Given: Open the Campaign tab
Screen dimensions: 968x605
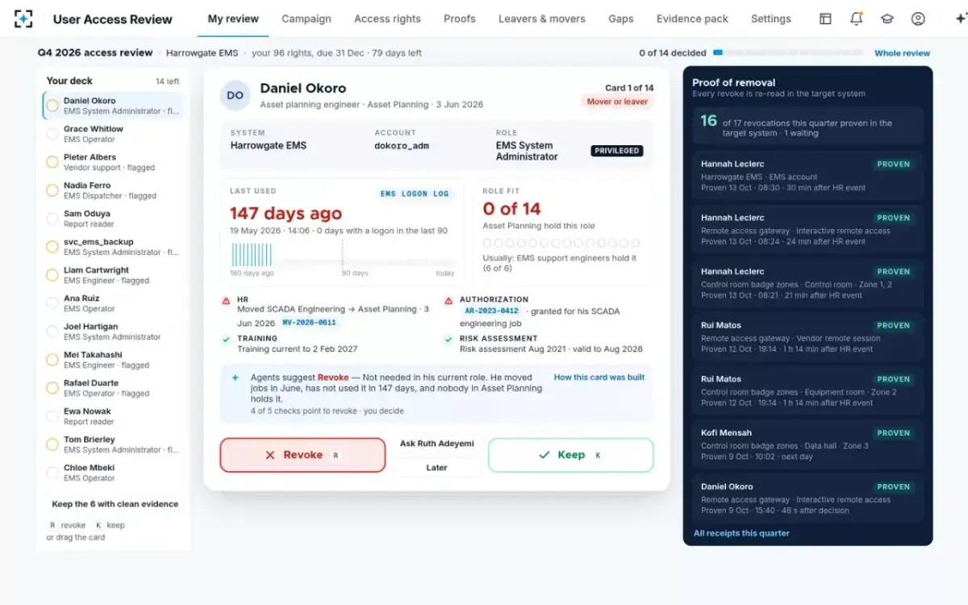Looking at the screenshot, I should (x=307, y=19).
